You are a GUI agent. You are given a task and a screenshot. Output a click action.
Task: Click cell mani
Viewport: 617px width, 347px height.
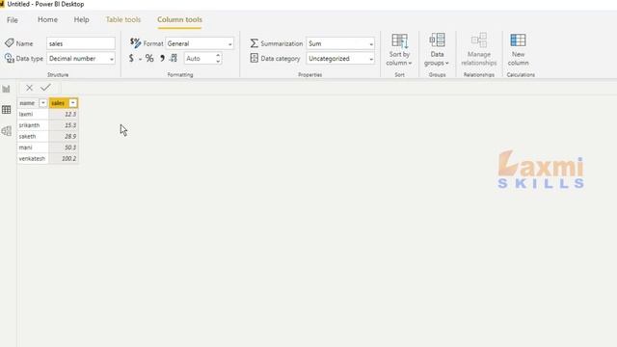tap(33, 147)
